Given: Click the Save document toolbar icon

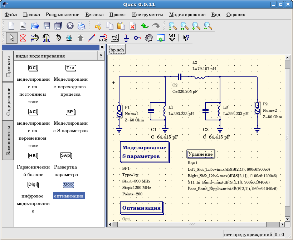Looking at the screenshot, I should (x=47, y=26).
